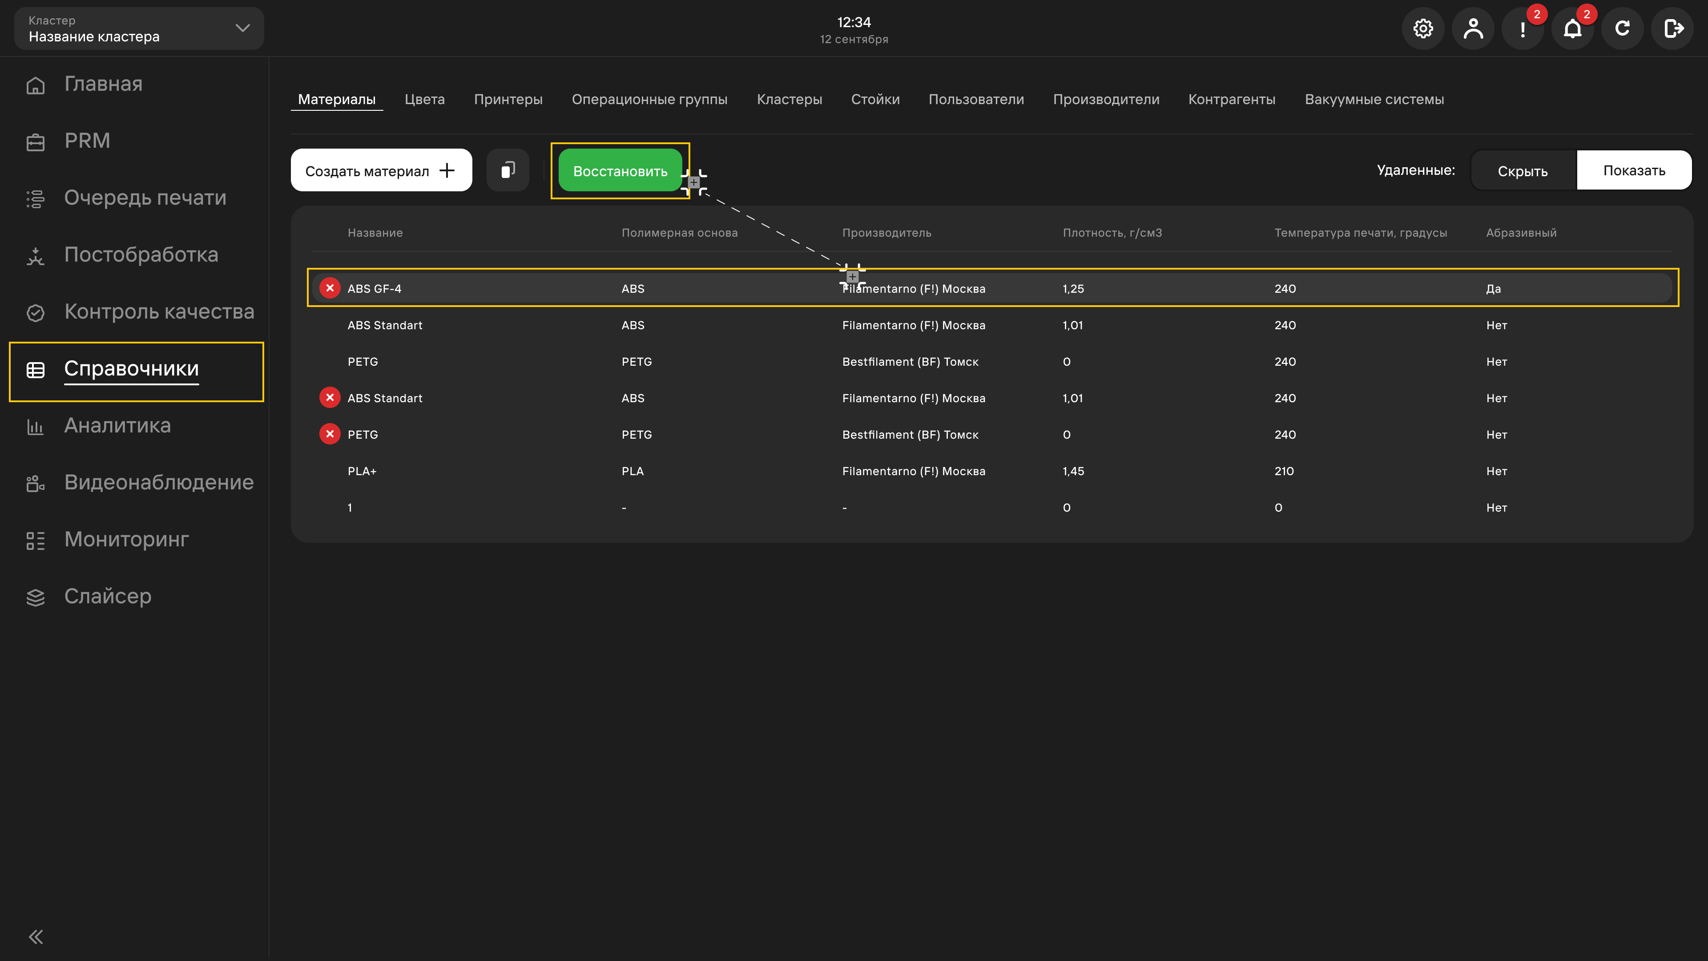Click the PRM briefcase icon

(x=36, y=142)
